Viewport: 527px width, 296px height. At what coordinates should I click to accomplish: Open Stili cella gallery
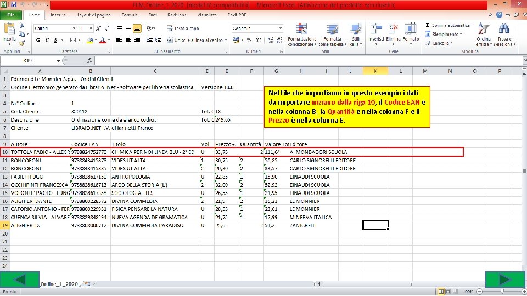point(356,35)
